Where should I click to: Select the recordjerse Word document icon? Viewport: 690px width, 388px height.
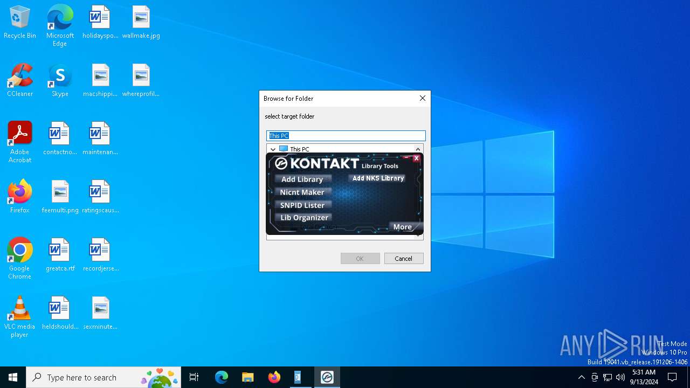click(100, 255)
